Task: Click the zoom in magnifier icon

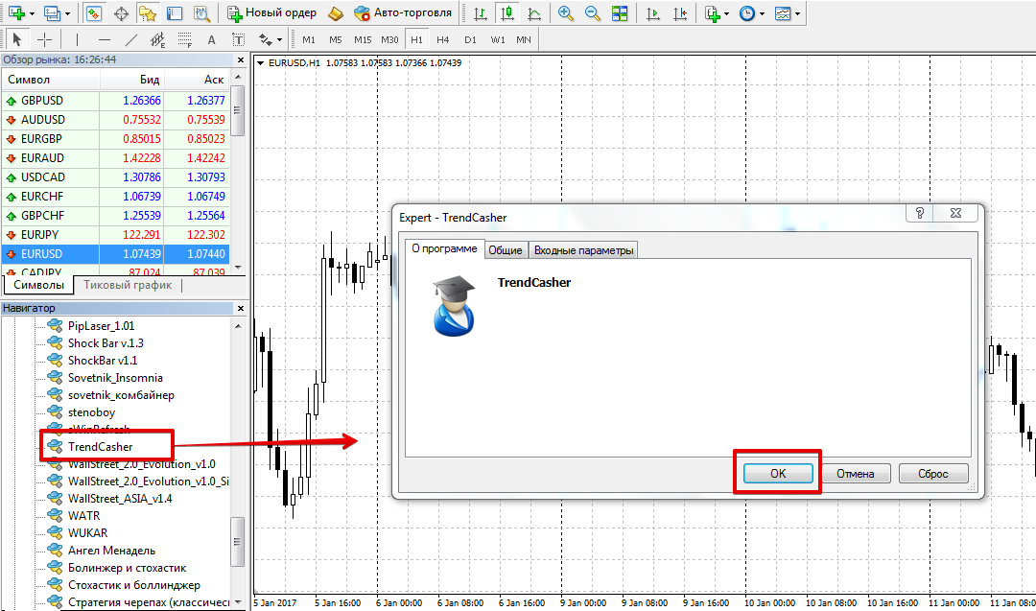Action: click(566, 13)
